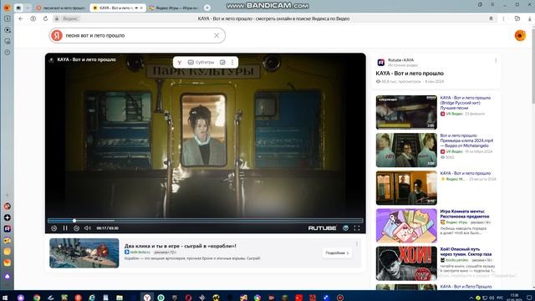Open the user profile avatar
This screenshot has width=535, height=301.
[520, 35]
